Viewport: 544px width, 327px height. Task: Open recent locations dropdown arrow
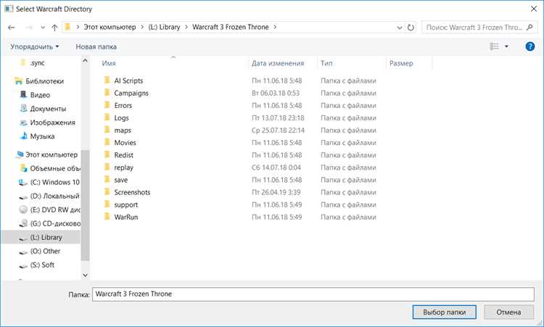tap(42, 28)
